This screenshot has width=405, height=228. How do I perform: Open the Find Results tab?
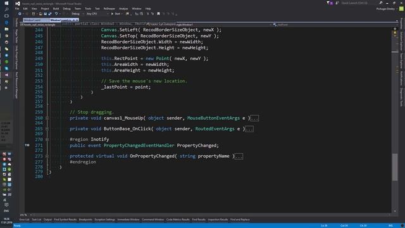click(199, 220)
